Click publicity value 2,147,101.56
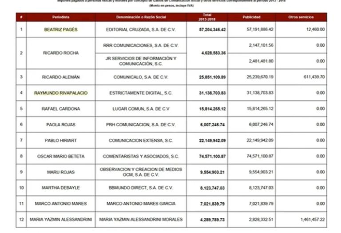Viewport: 341px width, 233px height. pos(261,45)
